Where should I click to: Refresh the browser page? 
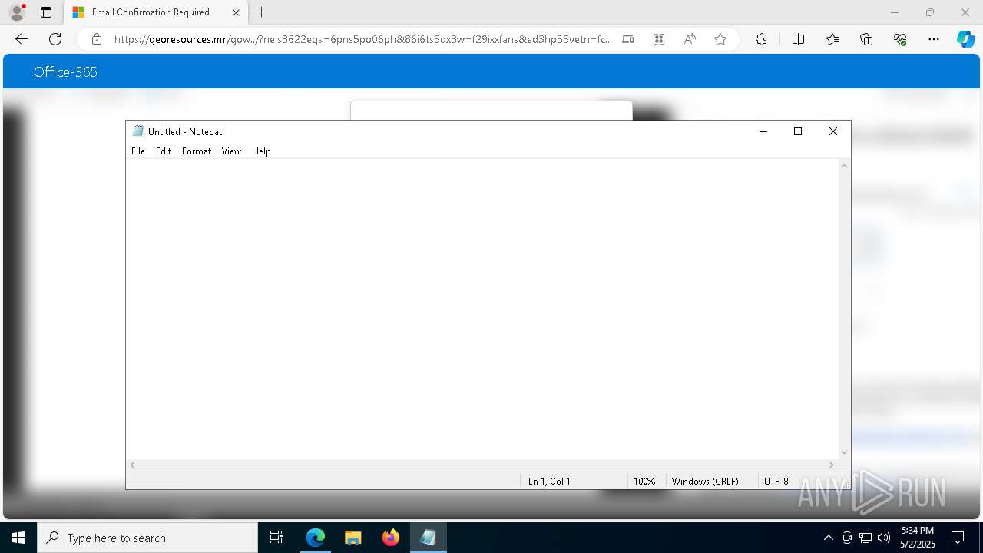pyautogui.click(x=55, y=39)
